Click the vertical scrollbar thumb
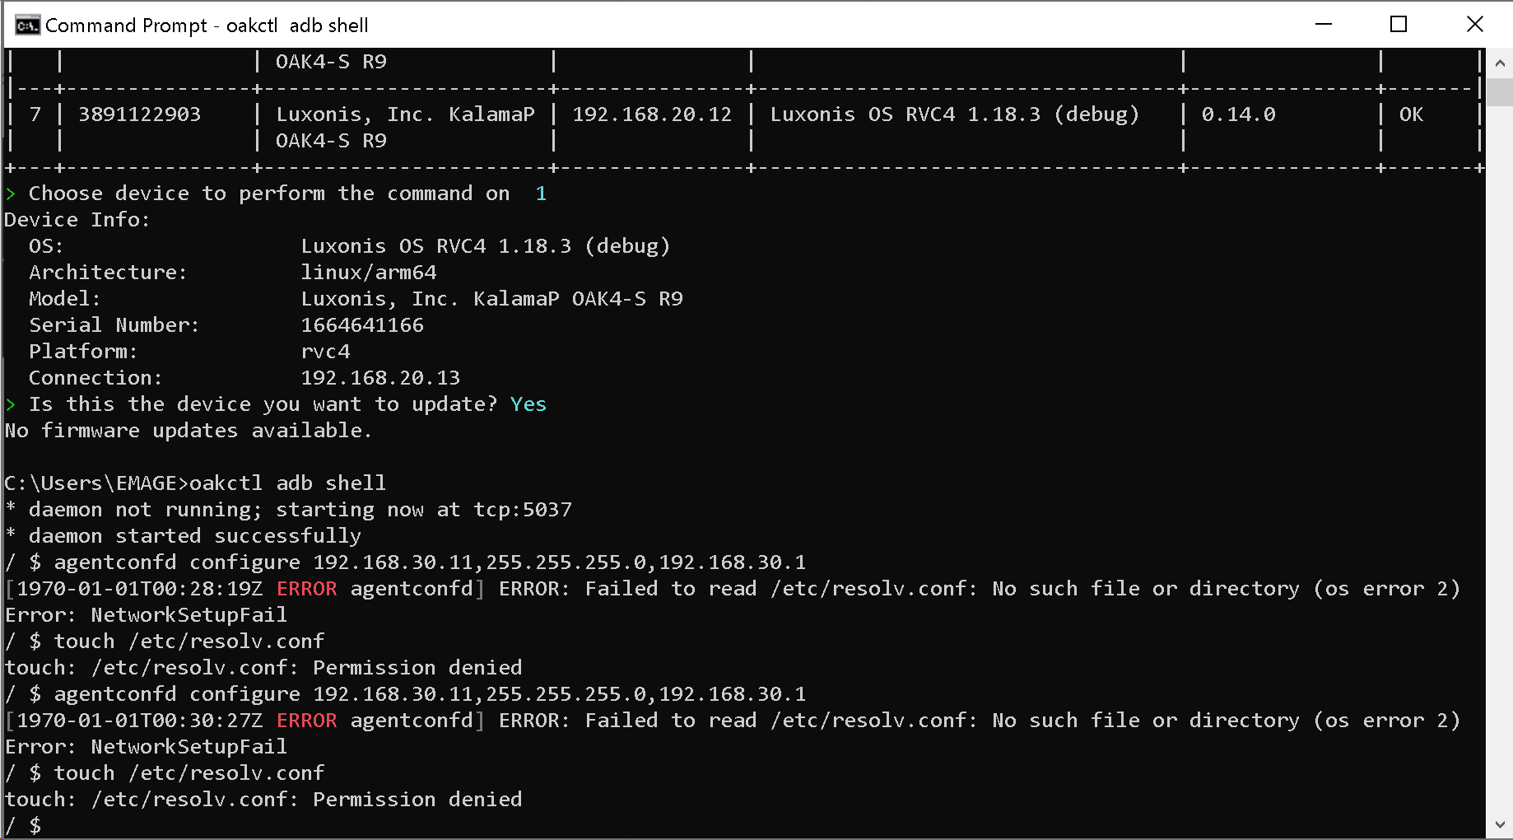 (1499, 91)
